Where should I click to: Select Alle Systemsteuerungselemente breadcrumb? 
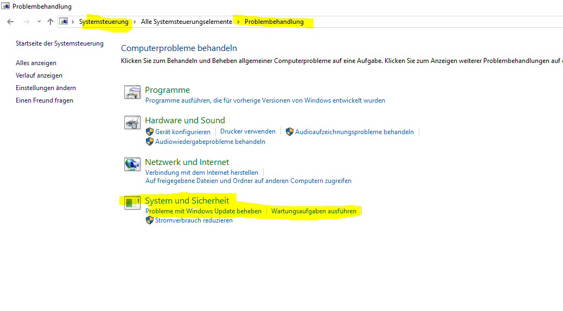click(x=187, y=22)
